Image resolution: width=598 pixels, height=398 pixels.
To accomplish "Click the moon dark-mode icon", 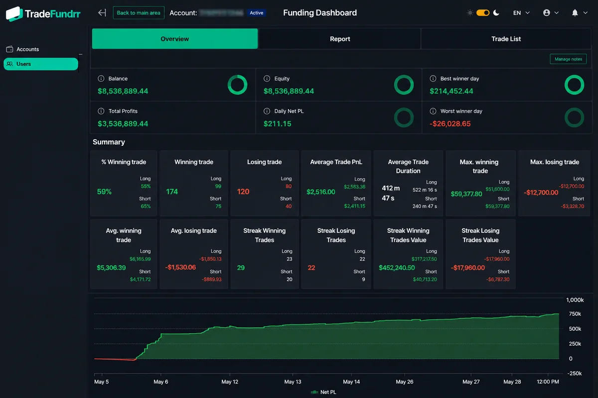I will [x=496, y=13].
